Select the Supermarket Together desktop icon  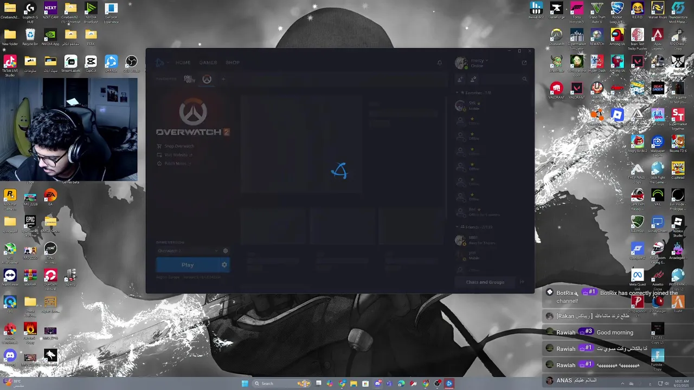coord(678,119)
